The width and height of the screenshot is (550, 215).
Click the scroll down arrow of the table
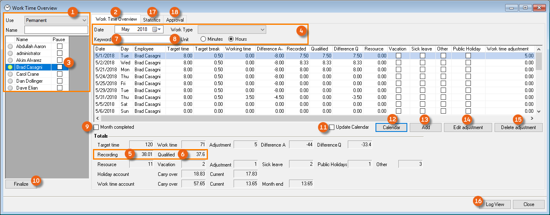[x=539, y=111]
